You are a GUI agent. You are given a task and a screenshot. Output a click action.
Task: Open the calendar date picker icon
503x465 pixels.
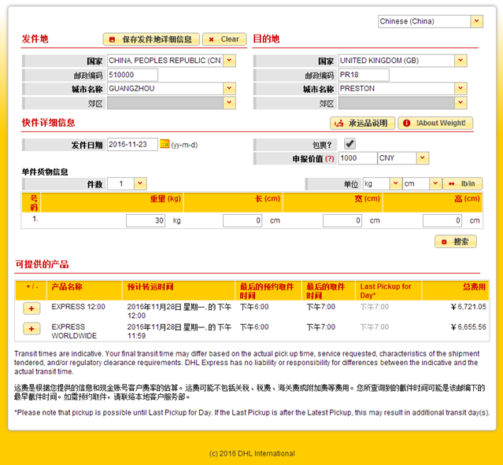165,144
